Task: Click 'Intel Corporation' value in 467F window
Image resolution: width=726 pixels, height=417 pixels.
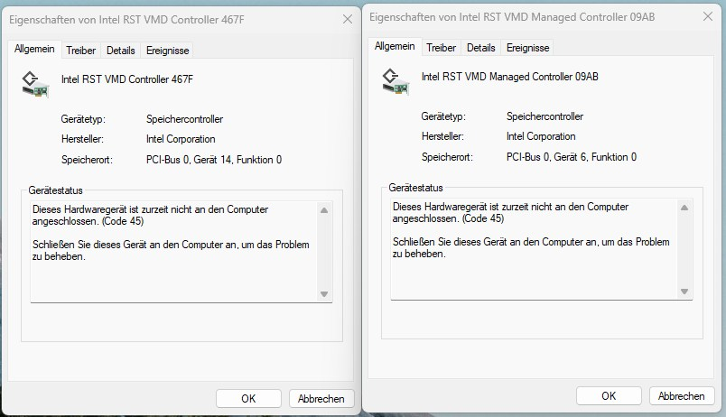Action: (181, 139)
